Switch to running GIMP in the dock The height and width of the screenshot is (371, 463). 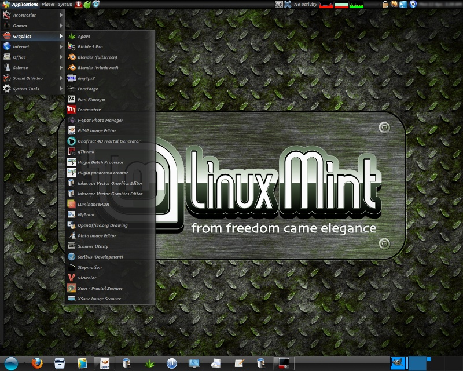click(x=105, y=363)
